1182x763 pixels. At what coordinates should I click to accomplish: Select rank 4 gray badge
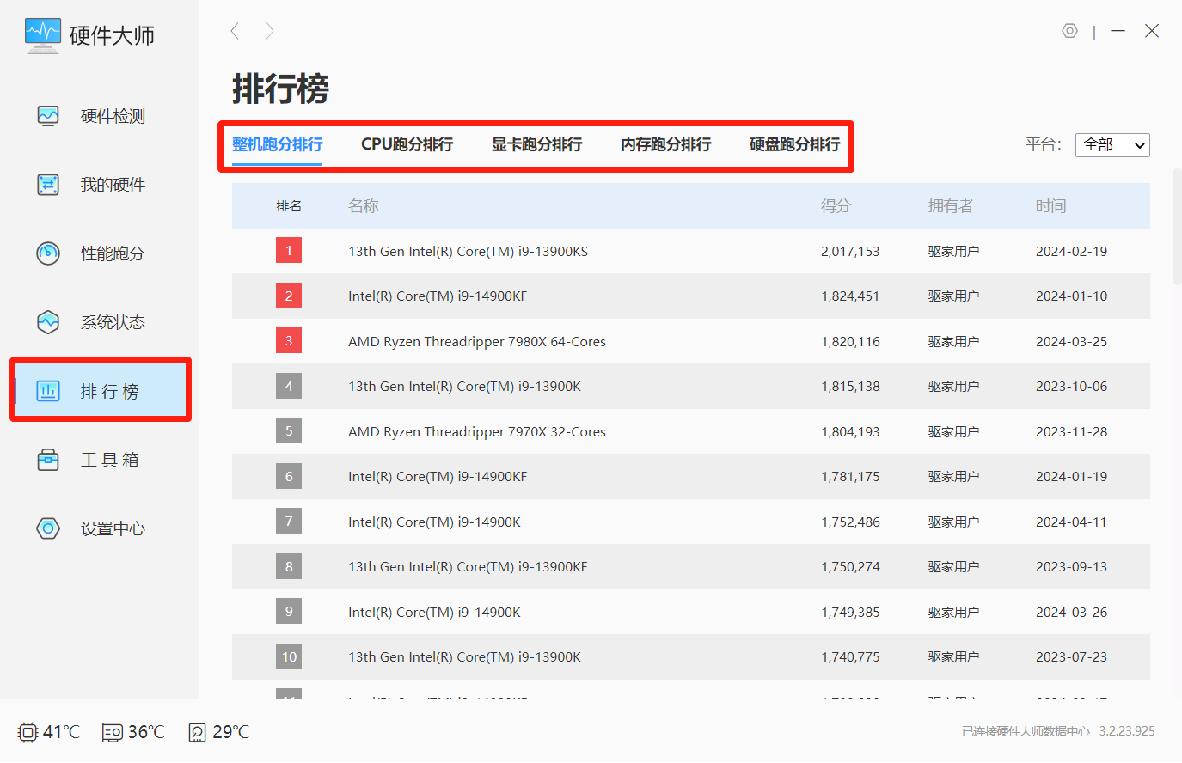(289, 386)
